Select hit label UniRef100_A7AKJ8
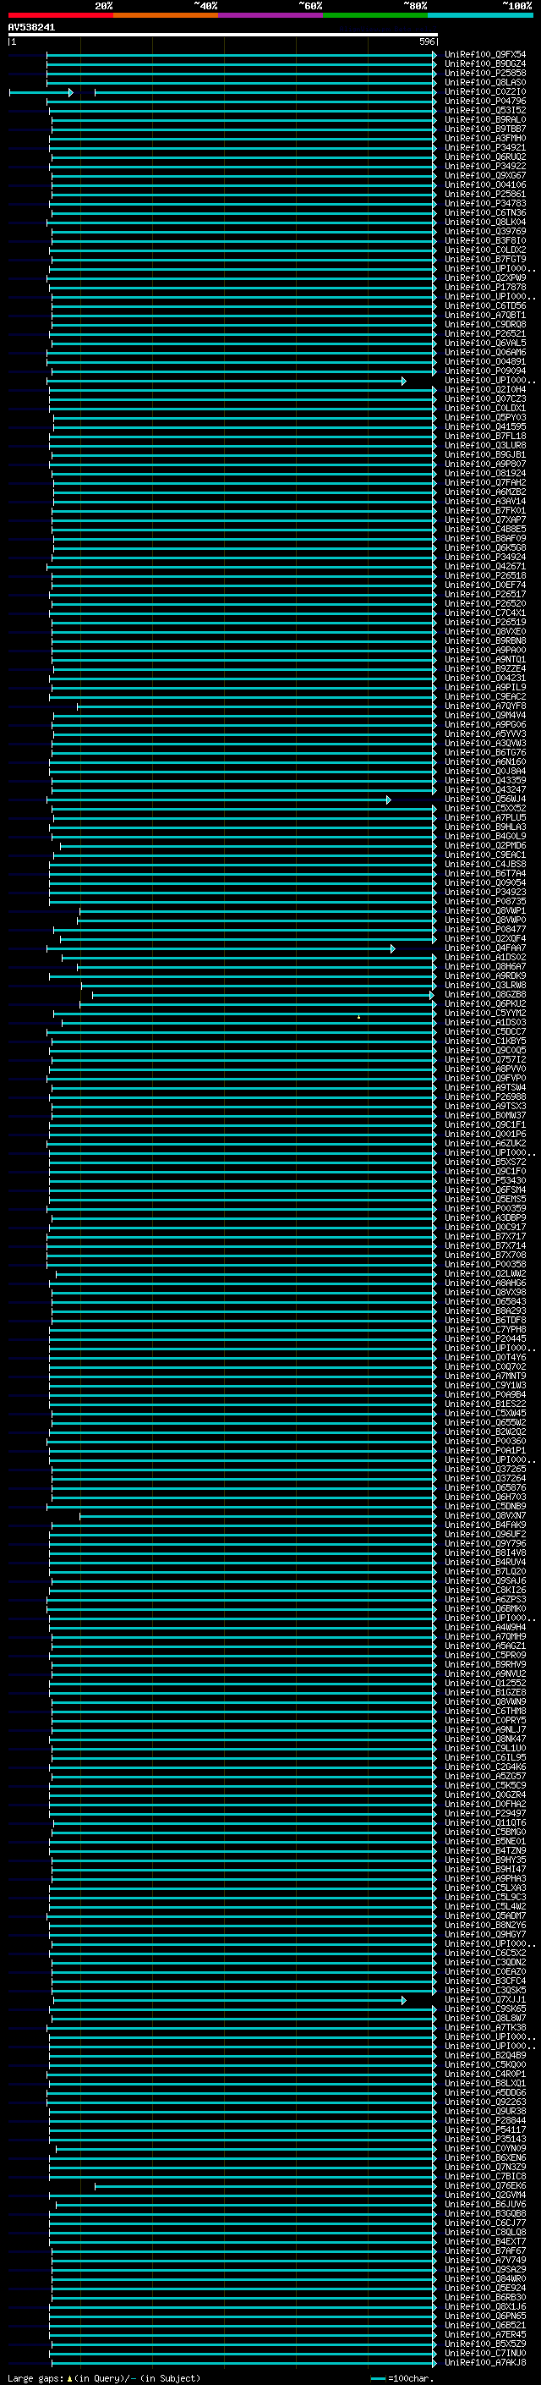The height and width of the screenshot is (2385, 541). coord(485,2362)
